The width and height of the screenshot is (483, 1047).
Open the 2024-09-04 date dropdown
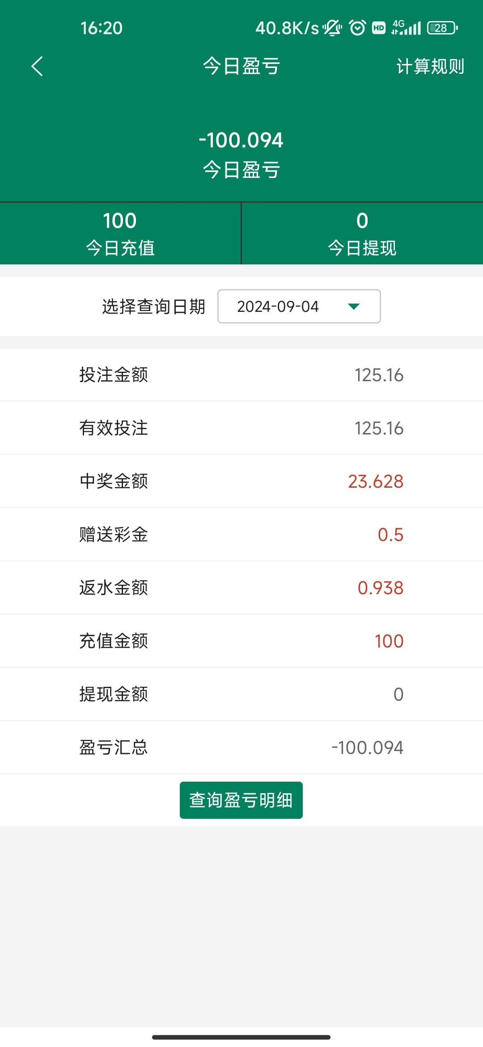tap(298, 306)
